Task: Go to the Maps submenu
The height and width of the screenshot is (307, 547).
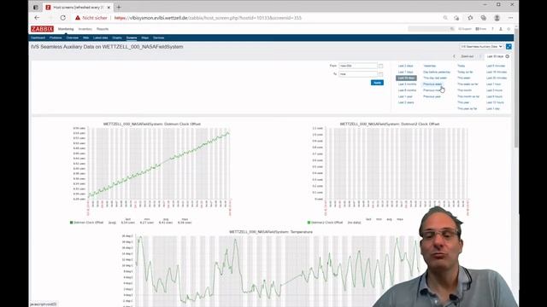Action: (145, 38)
